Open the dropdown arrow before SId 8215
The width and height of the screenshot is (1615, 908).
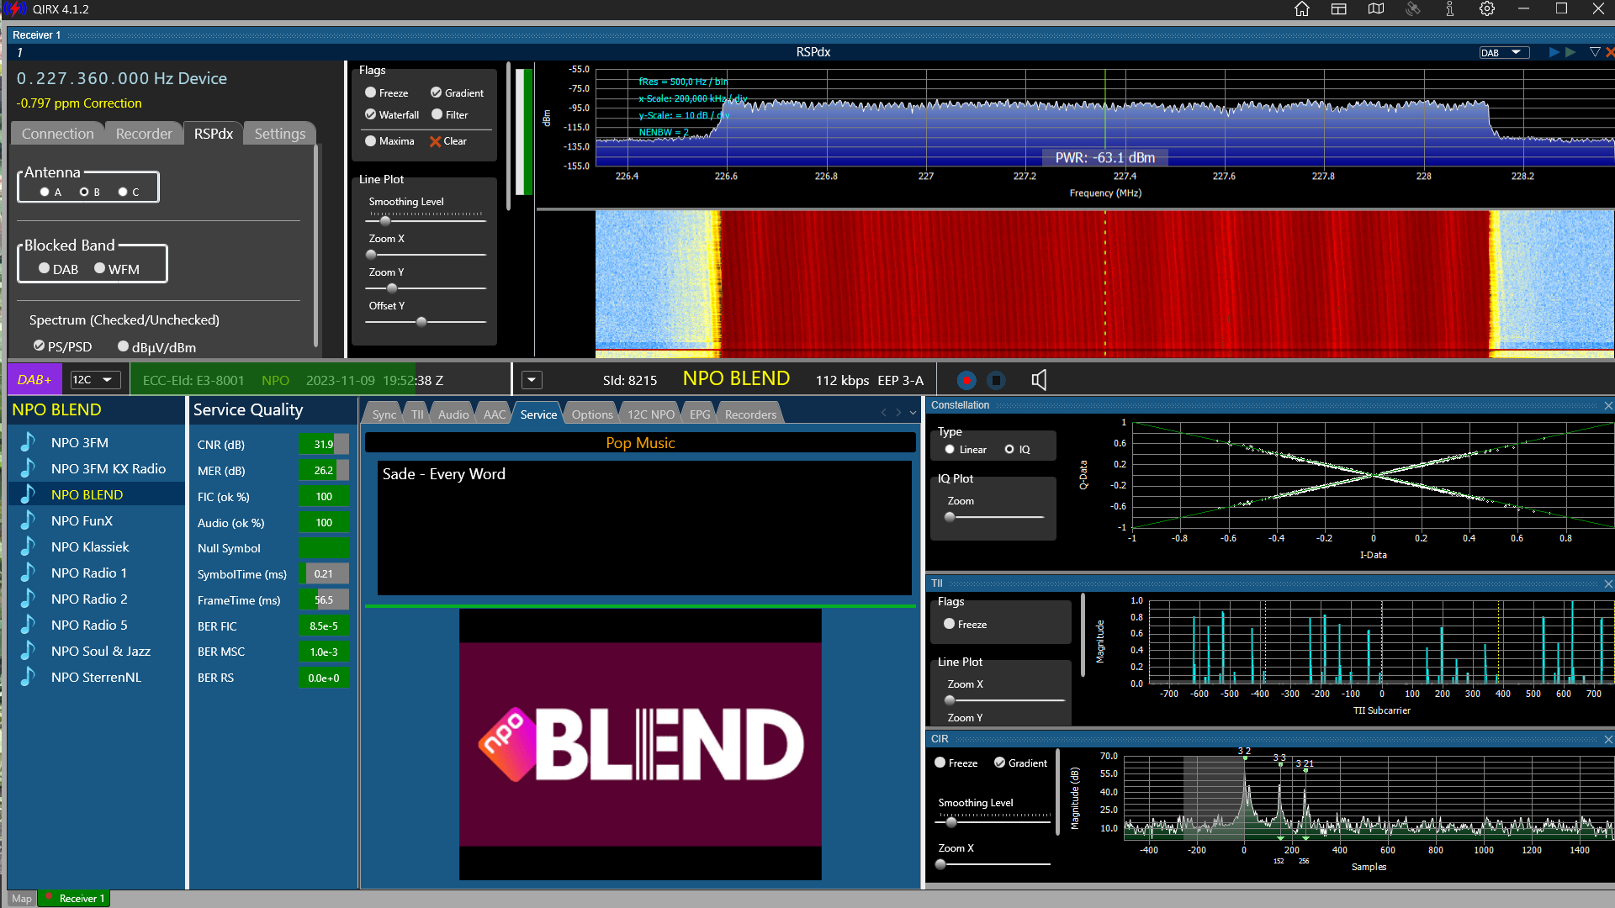[x=532, y=380]
